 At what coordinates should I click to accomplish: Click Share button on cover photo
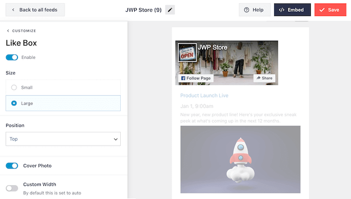click(264, 78)
